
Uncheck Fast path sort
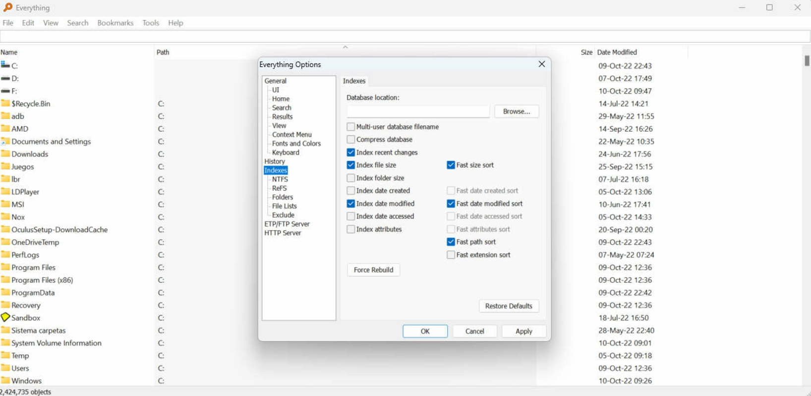coord(451,242)
